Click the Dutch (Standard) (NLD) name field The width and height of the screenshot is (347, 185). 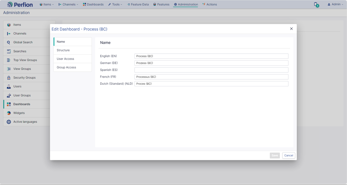[211, 84]
